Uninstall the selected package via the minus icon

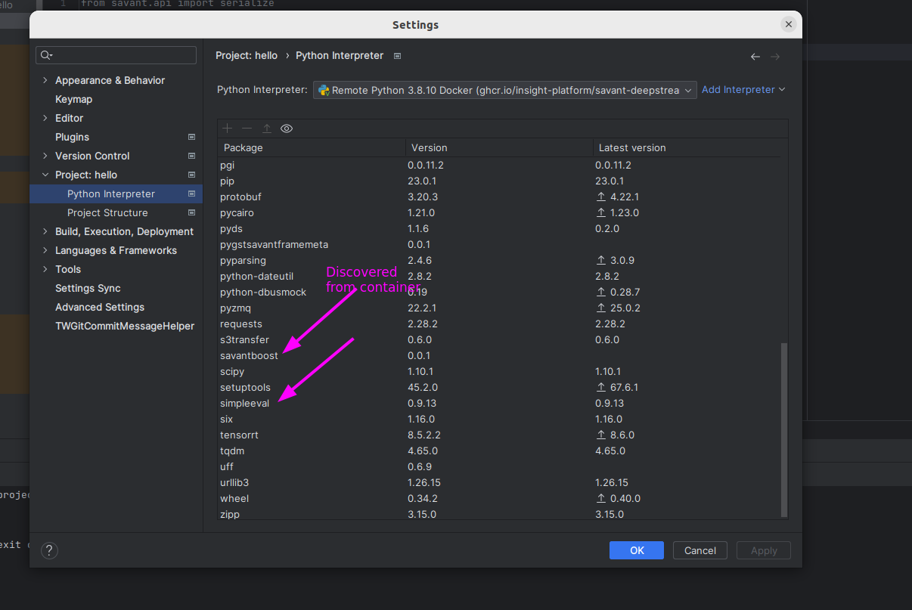(x=247, y=128)
